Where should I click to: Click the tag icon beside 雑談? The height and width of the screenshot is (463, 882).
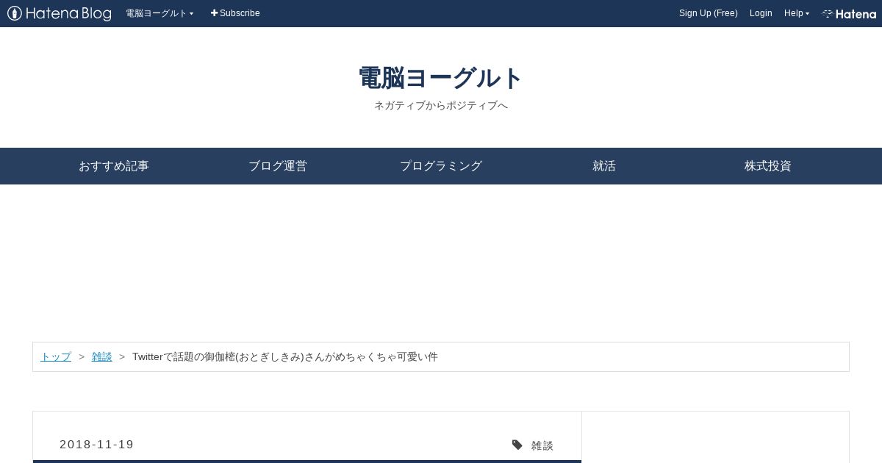pos(517,445)
